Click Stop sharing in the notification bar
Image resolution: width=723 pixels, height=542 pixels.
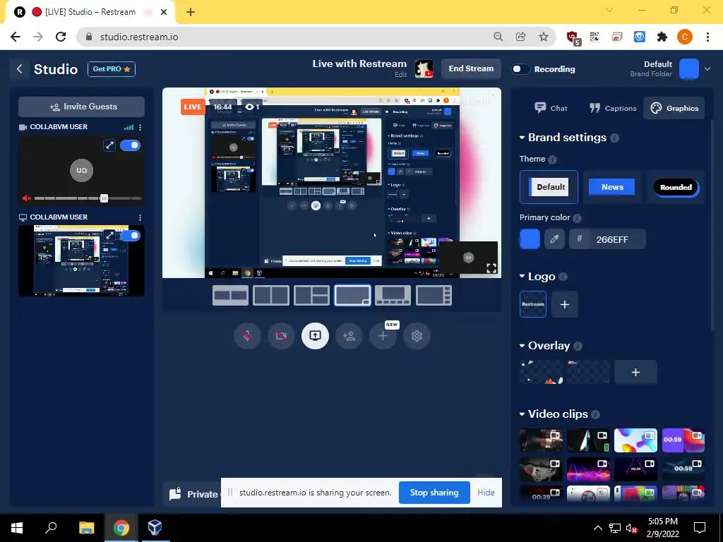tap(434, 492)
